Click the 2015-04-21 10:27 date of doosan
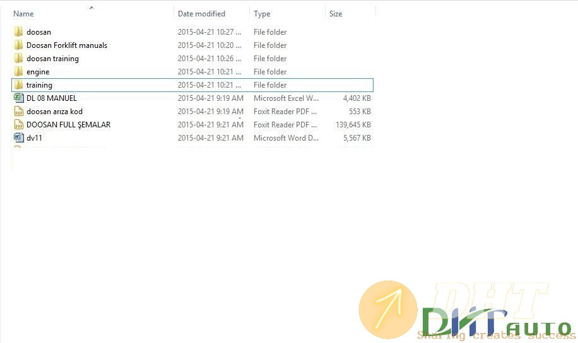The height and width of the screenshot is (343, 578). [209, 32]
